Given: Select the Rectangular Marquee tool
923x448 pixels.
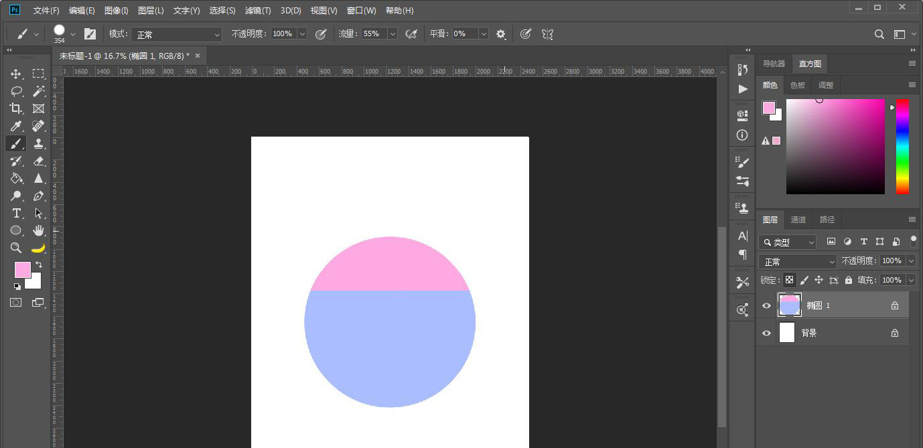Looking at the screenshot, I should point(38,74).
